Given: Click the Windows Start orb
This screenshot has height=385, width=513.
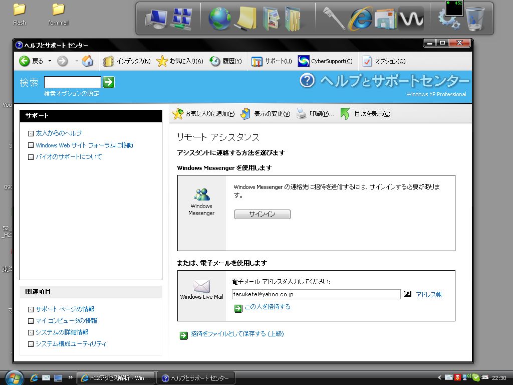Looking at the screenshot, I should [14, 378].
